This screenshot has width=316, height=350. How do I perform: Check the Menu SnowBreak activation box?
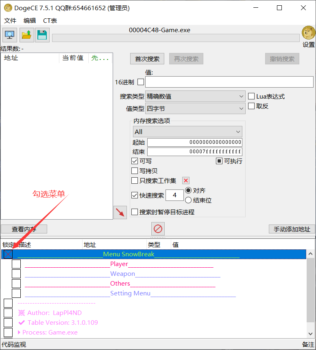[x=8, y=254]
